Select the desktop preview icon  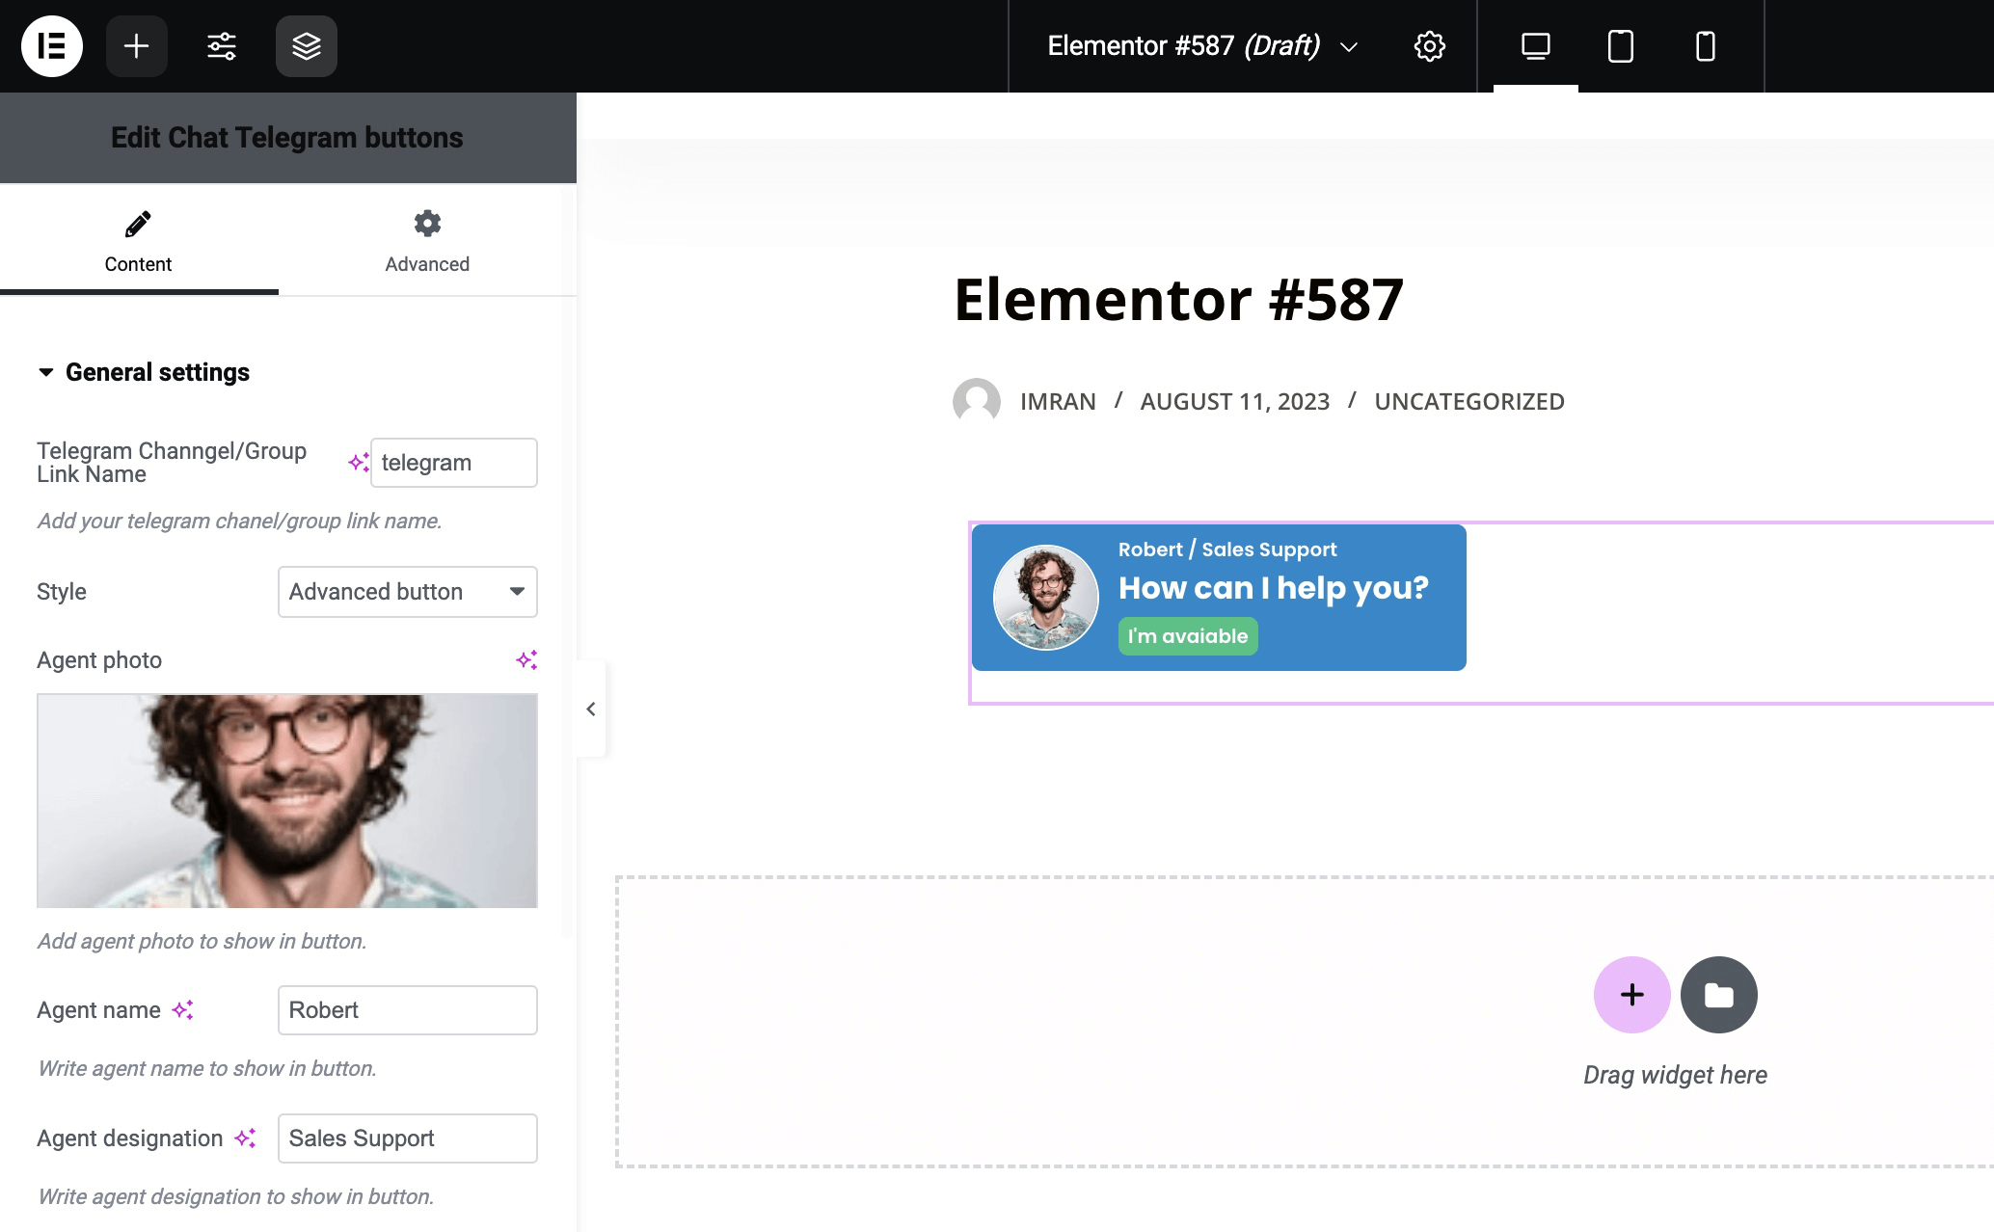(1535, 45)
